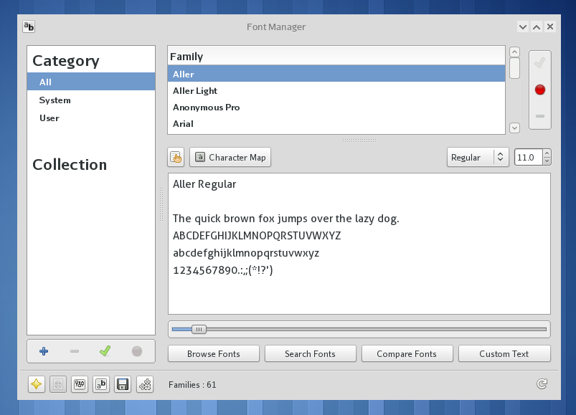576x415 pixels.
Task: Open the Regular style dropdown
Action: pos(478,158)
